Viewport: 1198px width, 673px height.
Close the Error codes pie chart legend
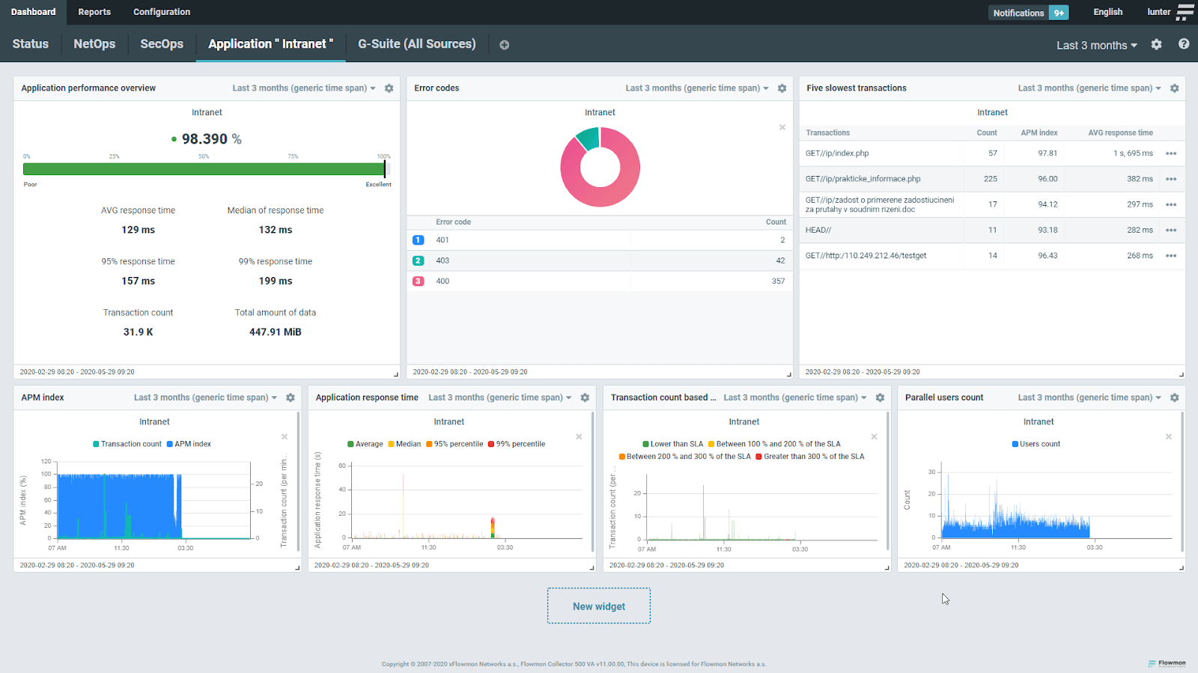[x=782, y=127]
